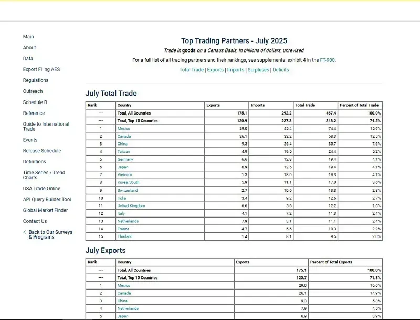Viewport: 420px width, 320px height.
Task: Open Korea, South trading partner link
Action: pos(128,182)
